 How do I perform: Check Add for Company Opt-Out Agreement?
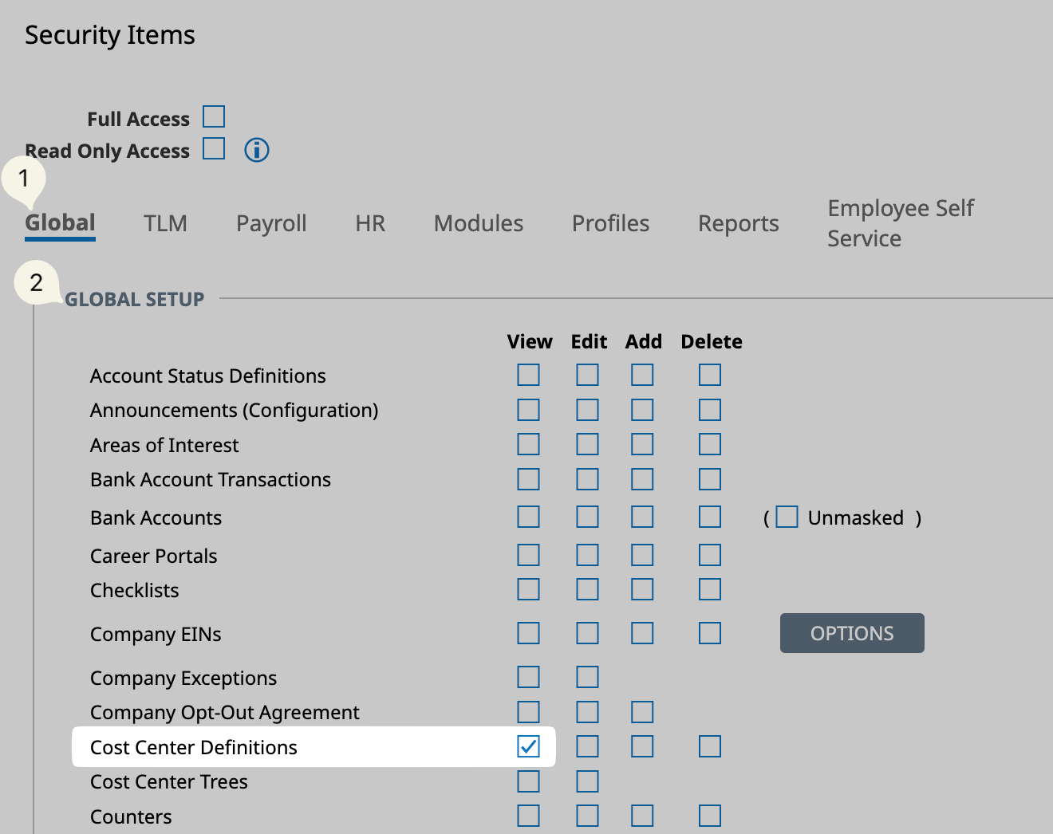pyautogui.click(x=642, y=712)
